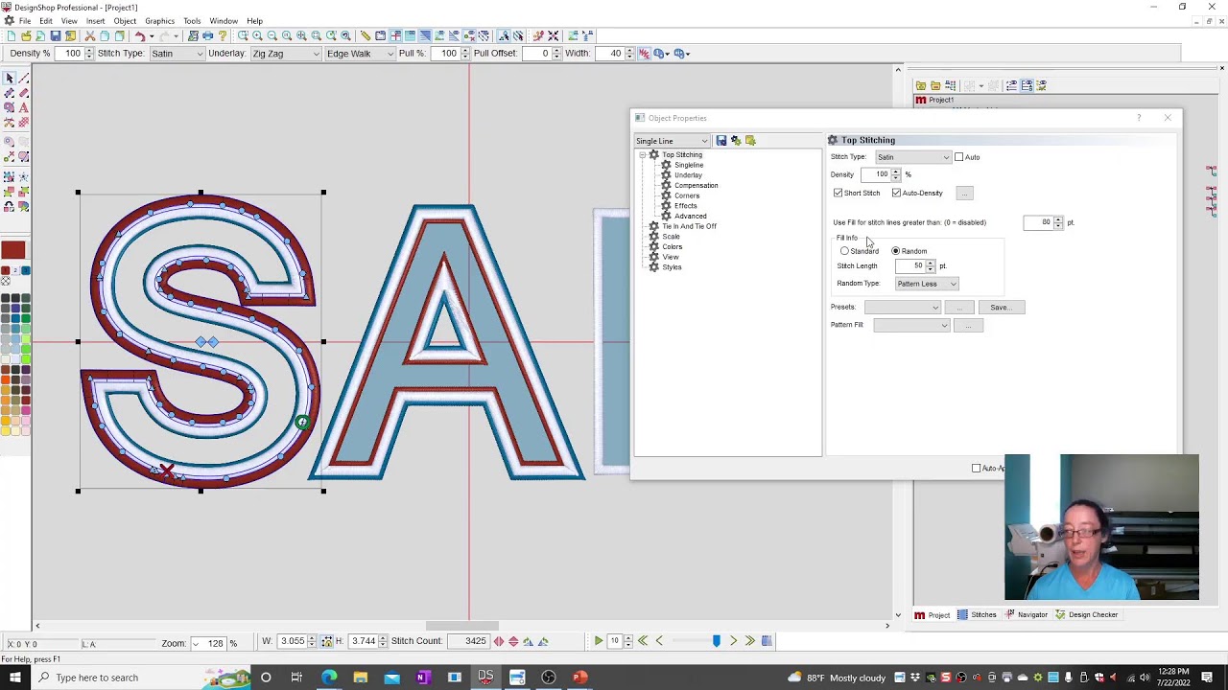Toggle the Auto-Apply checkbox at dialog bottom
This screenshot has height=690, width=1228.
tap(977, 469)
